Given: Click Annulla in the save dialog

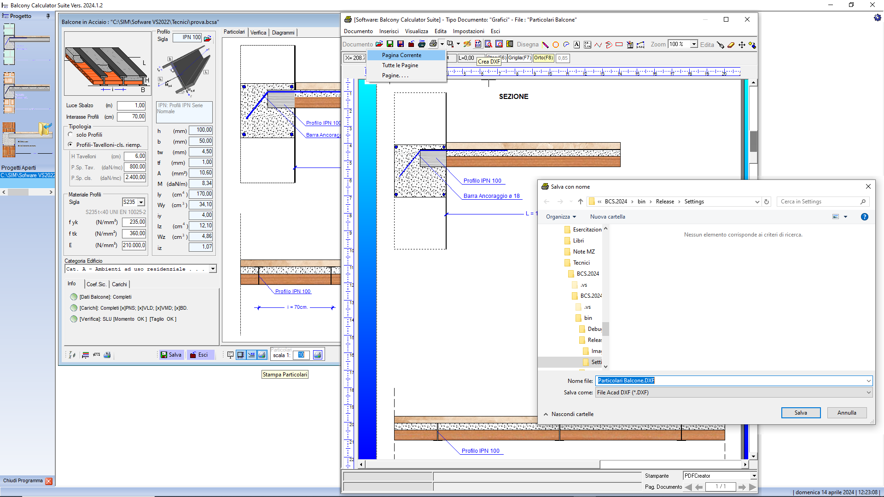Looking at the screenshot, I should click(847, 413).
